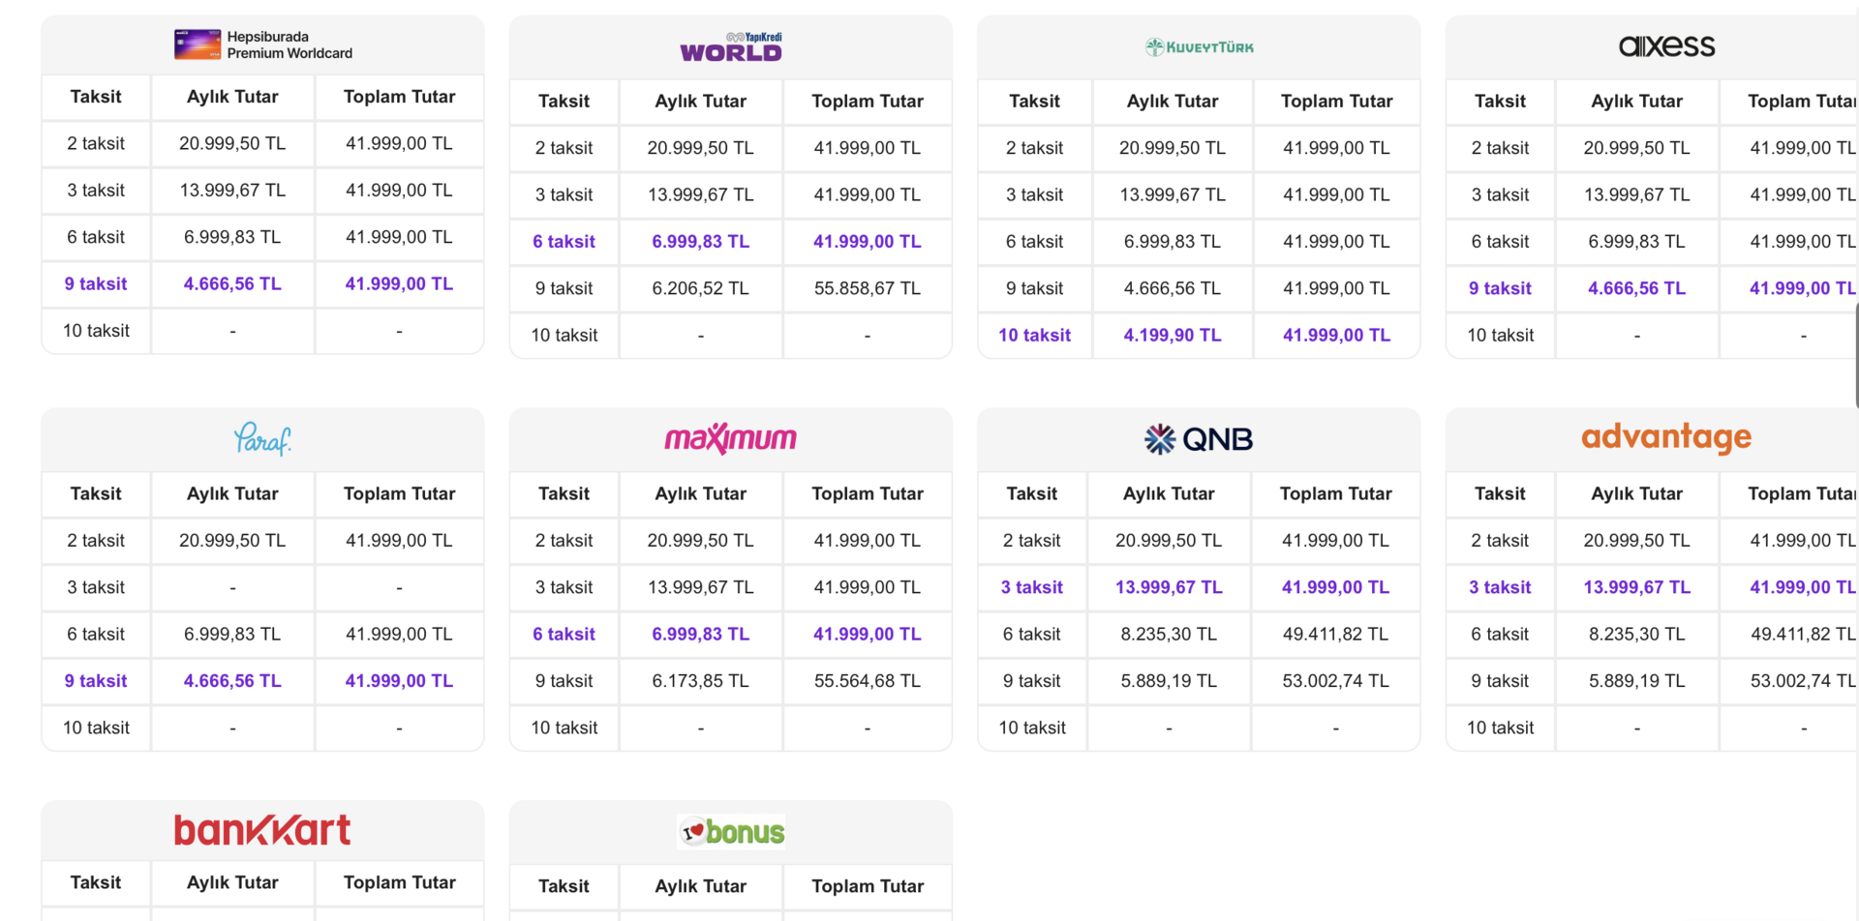This screenshot has width=1859, height=921.
Task: Select highlighted 9 taksit in Paraf table
Action: 96,681
